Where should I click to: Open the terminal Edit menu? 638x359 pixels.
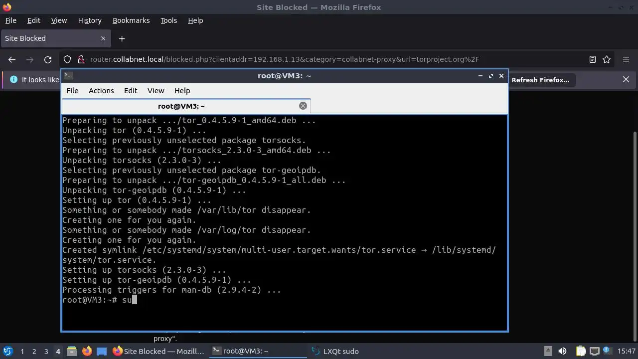[x=131, y=91]
